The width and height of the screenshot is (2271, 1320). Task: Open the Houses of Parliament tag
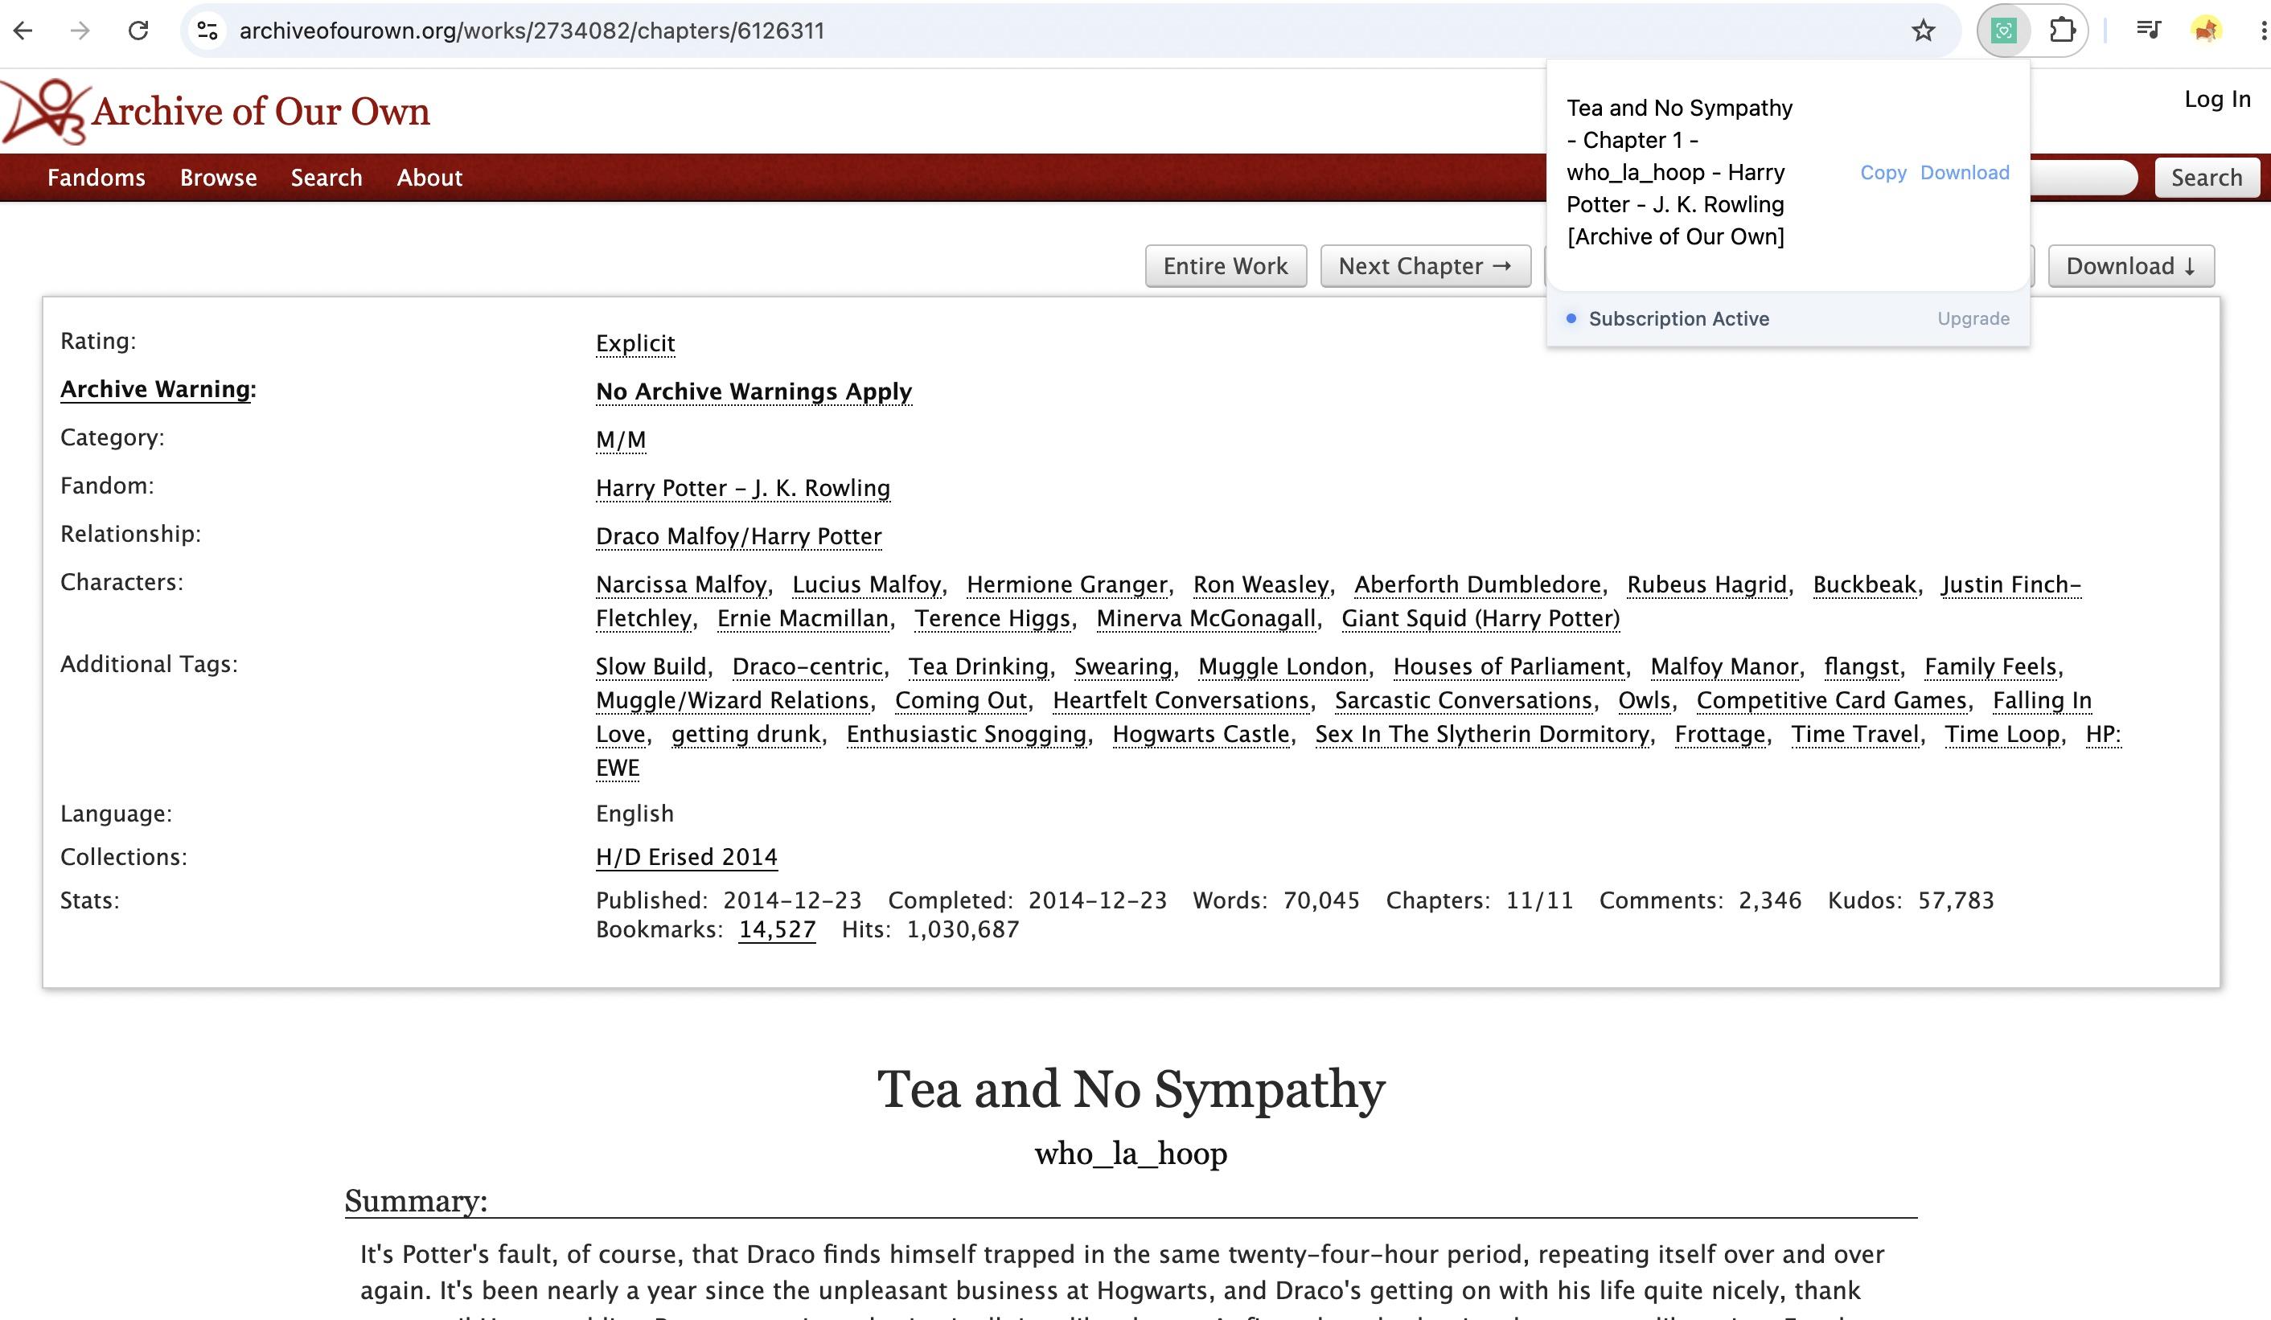(x=1509, y=666)
